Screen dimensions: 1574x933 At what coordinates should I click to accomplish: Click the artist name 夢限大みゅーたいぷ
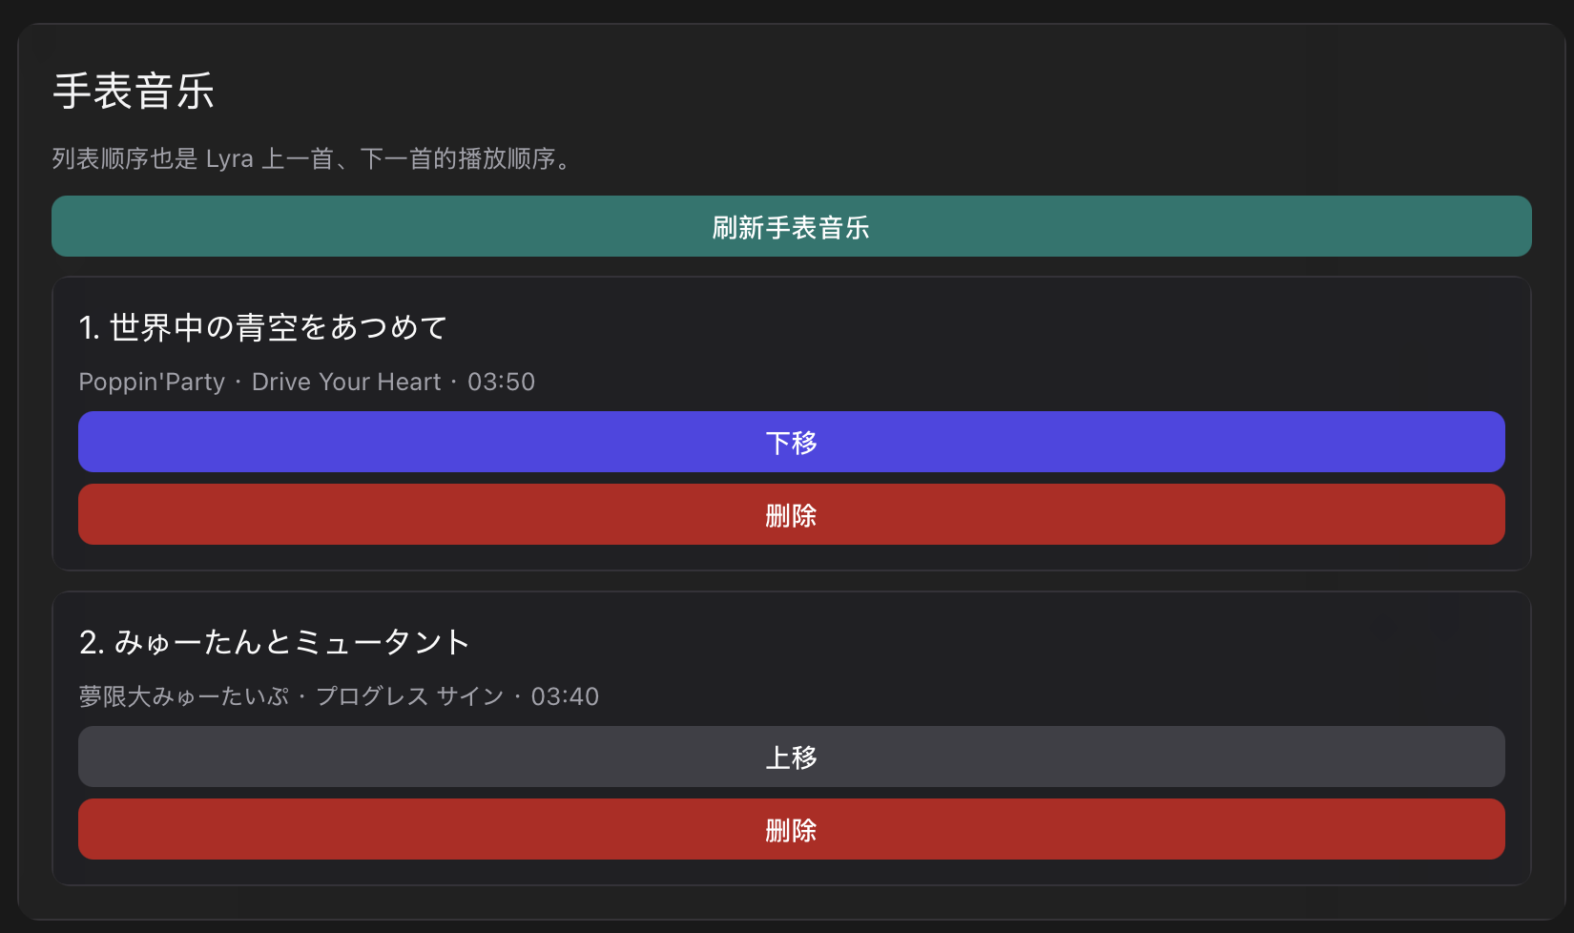tap(184, 696)
